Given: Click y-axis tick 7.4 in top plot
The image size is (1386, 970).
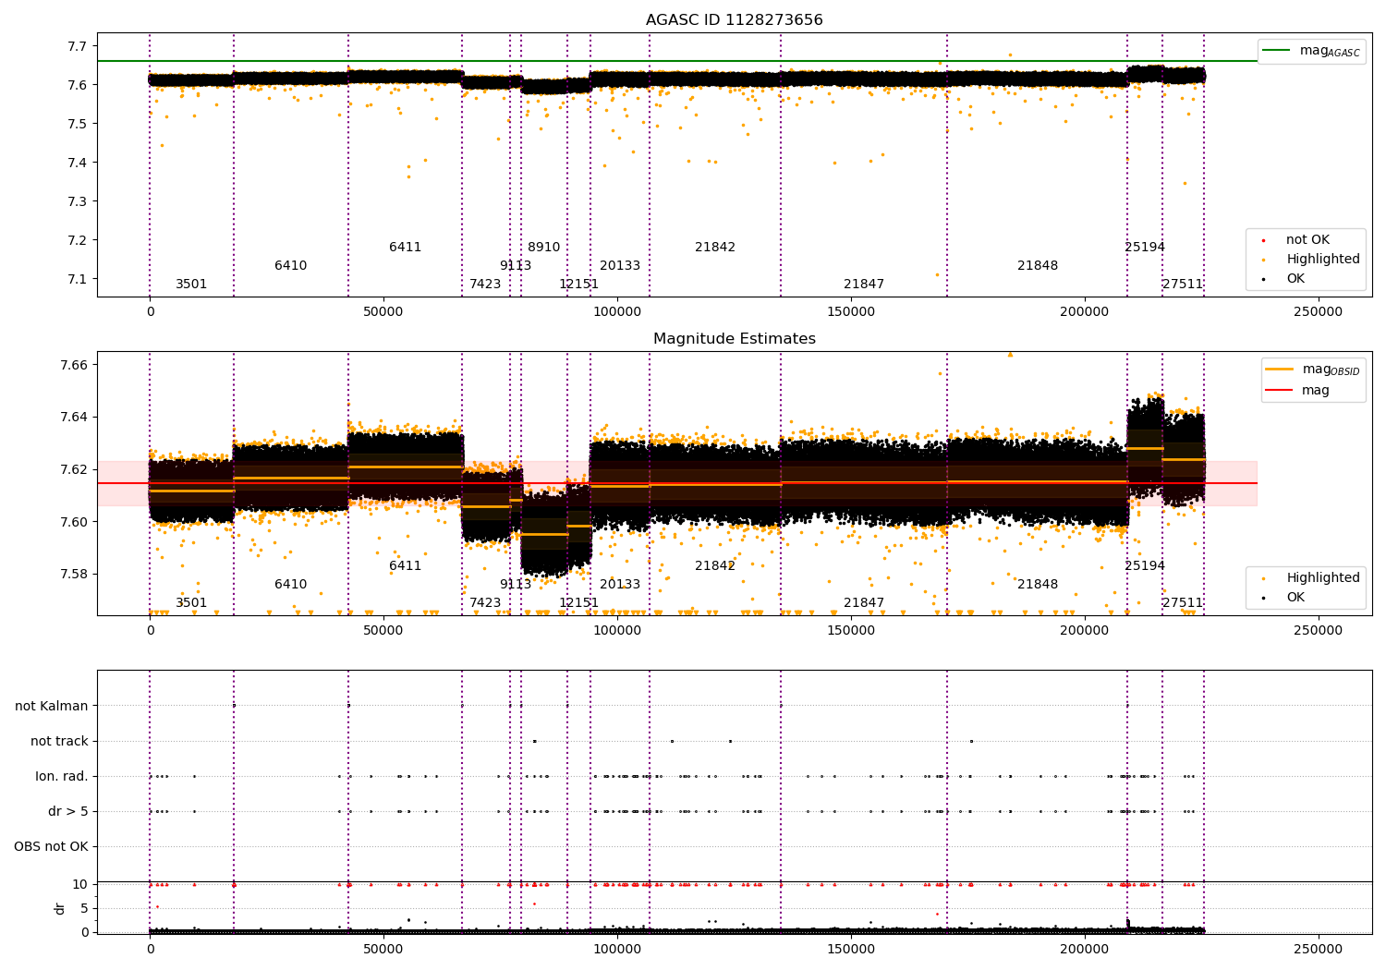Looking at the screenshot, I should point(78,163).
